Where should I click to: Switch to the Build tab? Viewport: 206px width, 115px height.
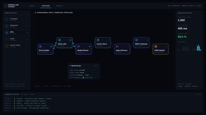tap(32, 6)
